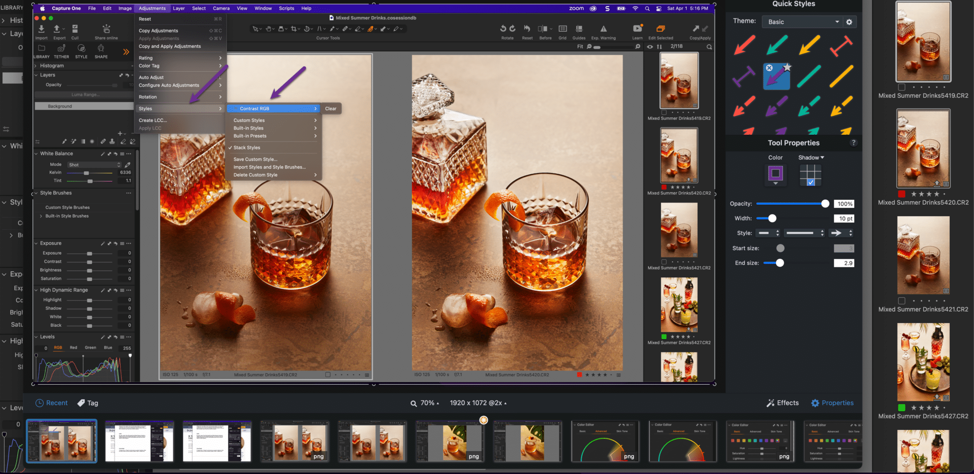Open the Theme Basic dropdown

802,22
